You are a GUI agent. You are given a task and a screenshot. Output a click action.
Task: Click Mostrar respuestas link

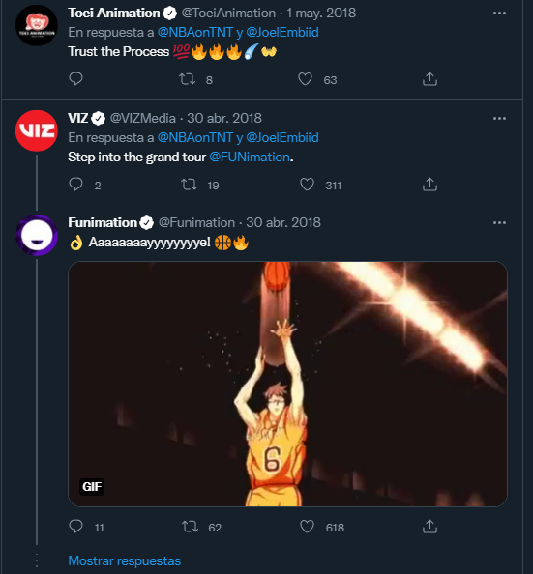click(x=124, y=560)
